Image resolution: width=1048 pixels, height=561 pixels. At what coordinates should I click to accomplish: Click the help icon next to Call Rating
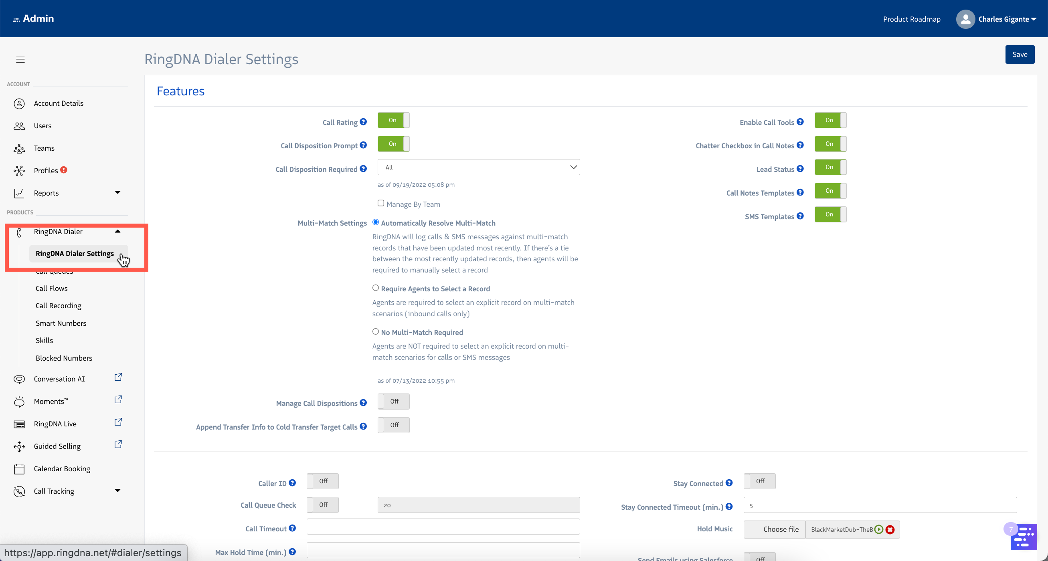pyautogui.click(x=363, y=122)
